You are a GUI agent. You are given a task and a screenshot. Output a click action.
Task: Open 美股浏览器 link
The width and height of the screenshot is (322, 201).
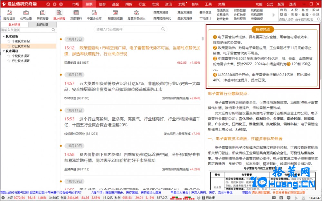coord(185,18)
